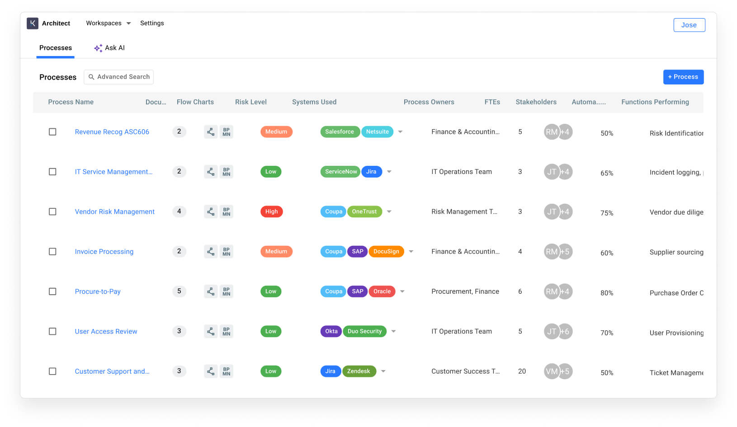Click the High risk badge for Vendor Risk Management
The width and height of the screenshot is (737, 427).
(271, 211)
